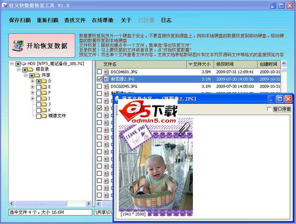This screenshot has height=224, width=296.
Task: Click the preview image of the baby
Action: (156, 168)
